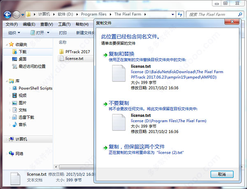Choose Copy and Replace option
The image size is (247, 189).
pyautogui.click(x=121, y=54)
